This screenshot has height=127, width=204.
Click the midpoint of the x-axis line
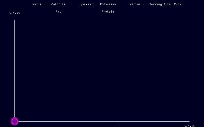tap(102, 121)
